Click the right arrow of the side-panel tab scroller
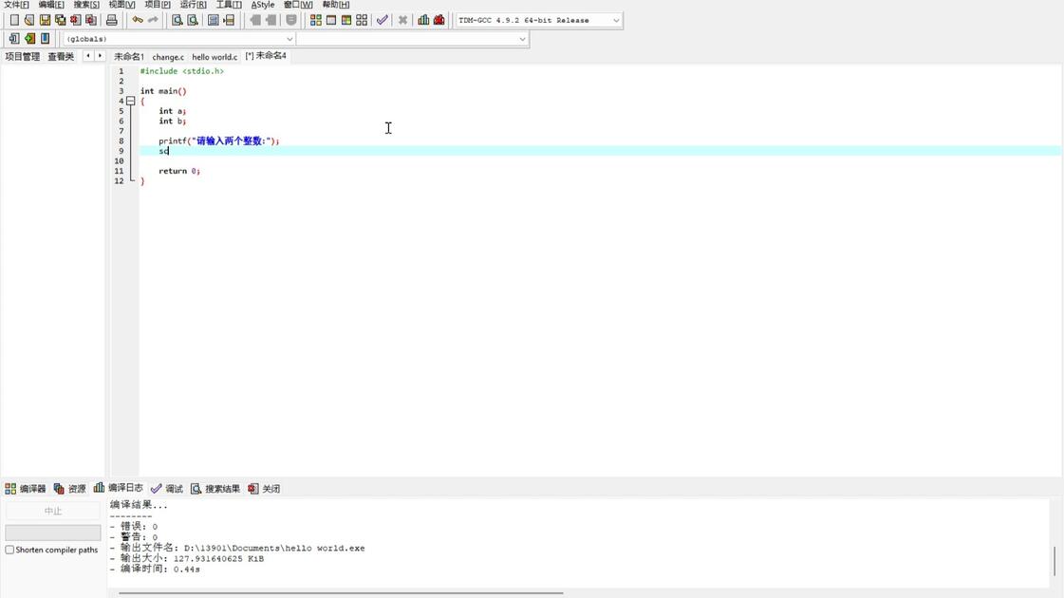Image resolution: width=1064 pixels, height=598 pixels. point(101,56)
